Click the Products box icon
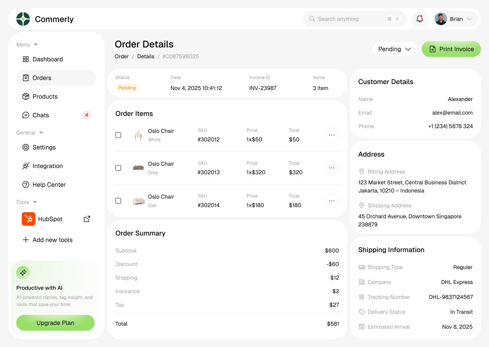Viewport: 489px width, 347px height. pos(26,96)
